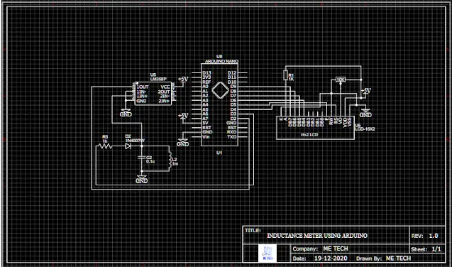Select resistor R1 1K near LCD

(x=285, y=75)
